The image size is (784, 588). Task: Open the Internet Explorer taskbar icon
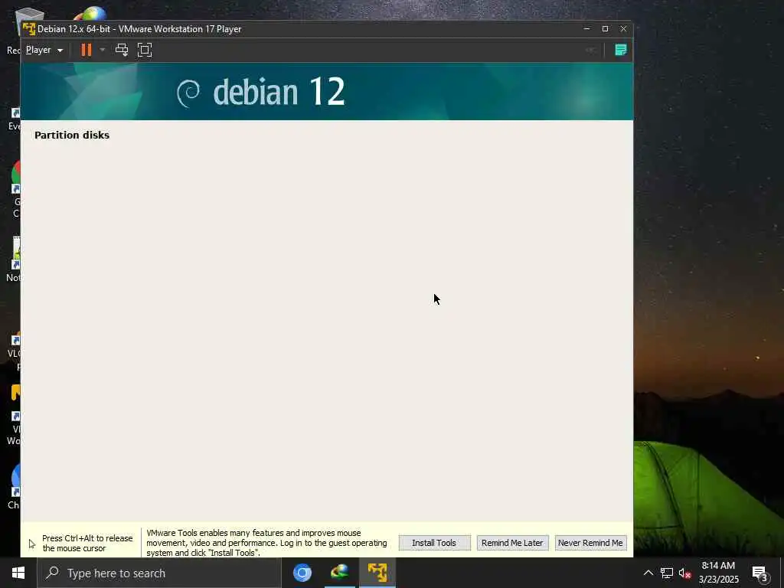339,573
